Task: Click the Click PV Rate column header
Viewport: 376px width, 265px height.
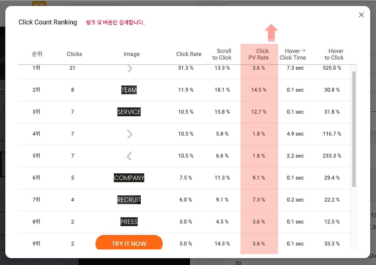Action: [x=259, y=54]
